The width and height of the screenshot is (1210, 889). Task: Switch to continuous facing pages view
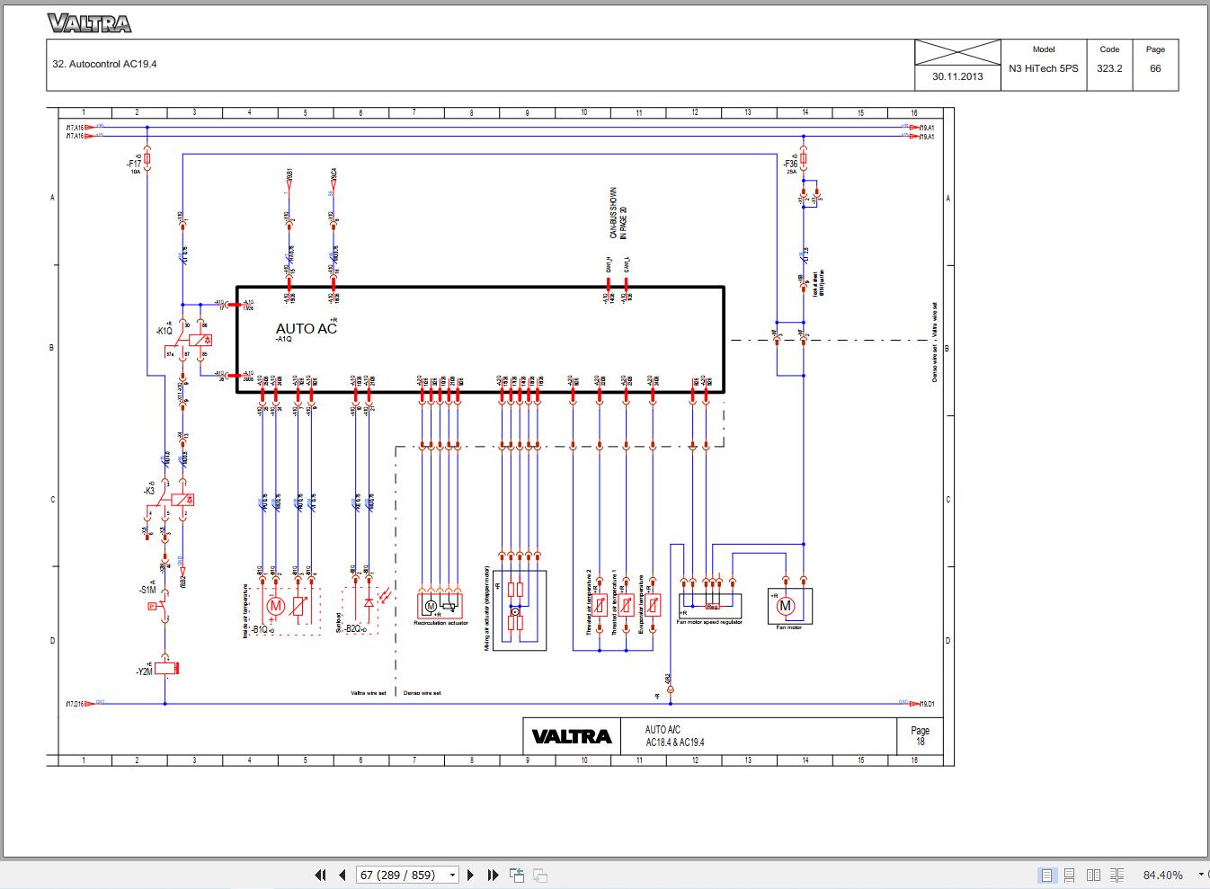(1117, 875)
